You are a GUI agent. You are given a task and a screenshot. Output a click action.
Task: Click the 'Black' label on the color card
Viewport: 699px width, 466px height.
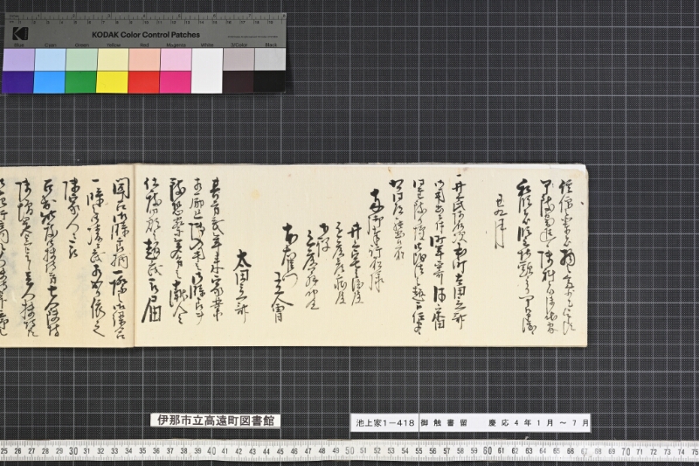271,45
